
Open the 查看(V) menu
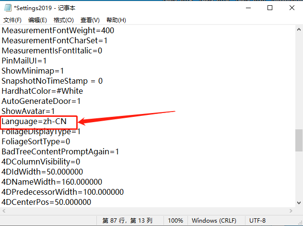[90, 20]
